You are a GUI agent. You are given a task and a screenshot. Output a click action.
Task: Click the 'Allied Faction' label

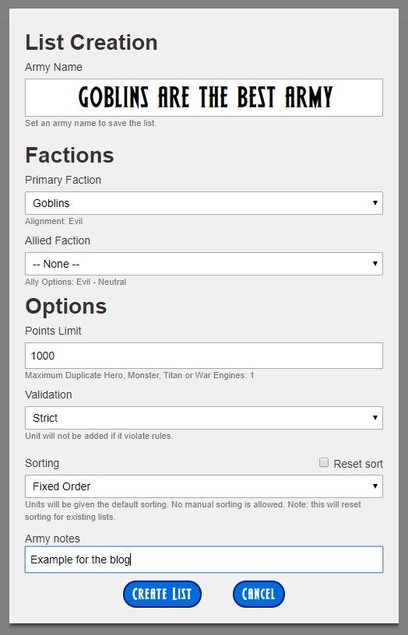(58, 240)
